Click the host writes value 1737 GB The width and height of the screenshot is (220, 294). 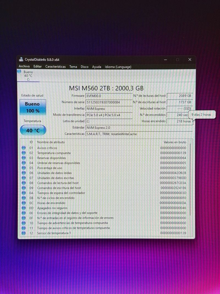180,102
